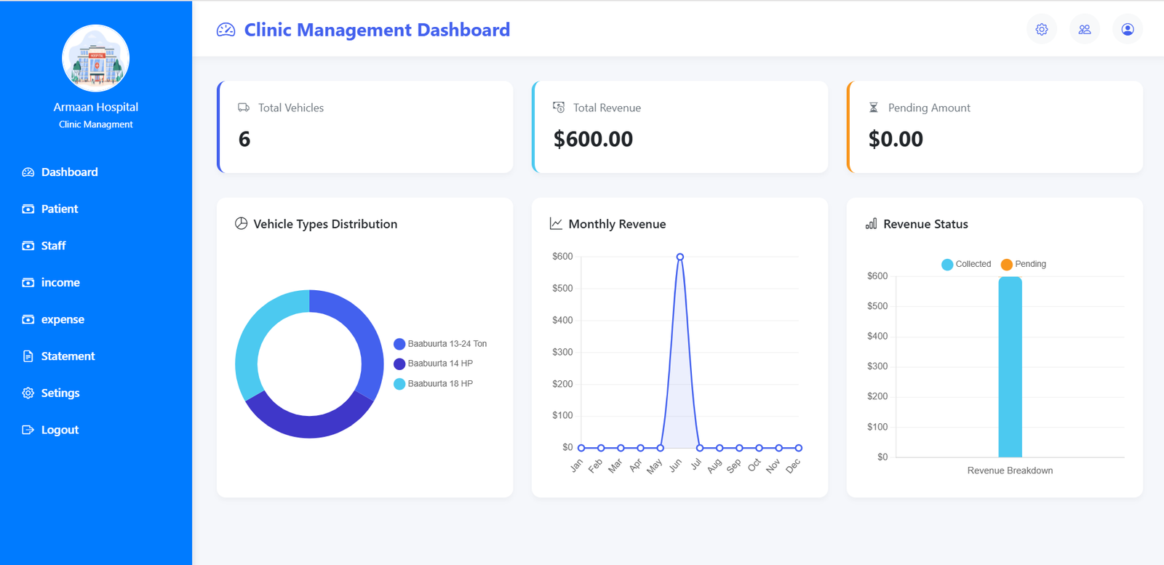
Task: Select income in the sidebar
Action: [x=60, y=283]
